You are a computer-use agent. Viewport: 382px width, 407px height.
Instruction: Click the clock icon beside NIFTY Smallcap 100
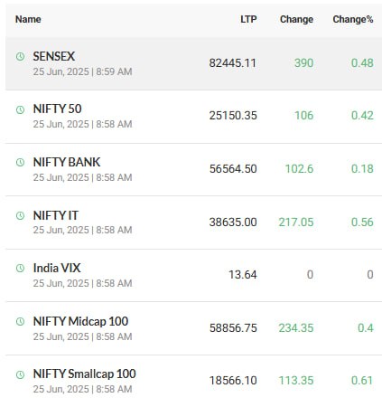(20, 374)
